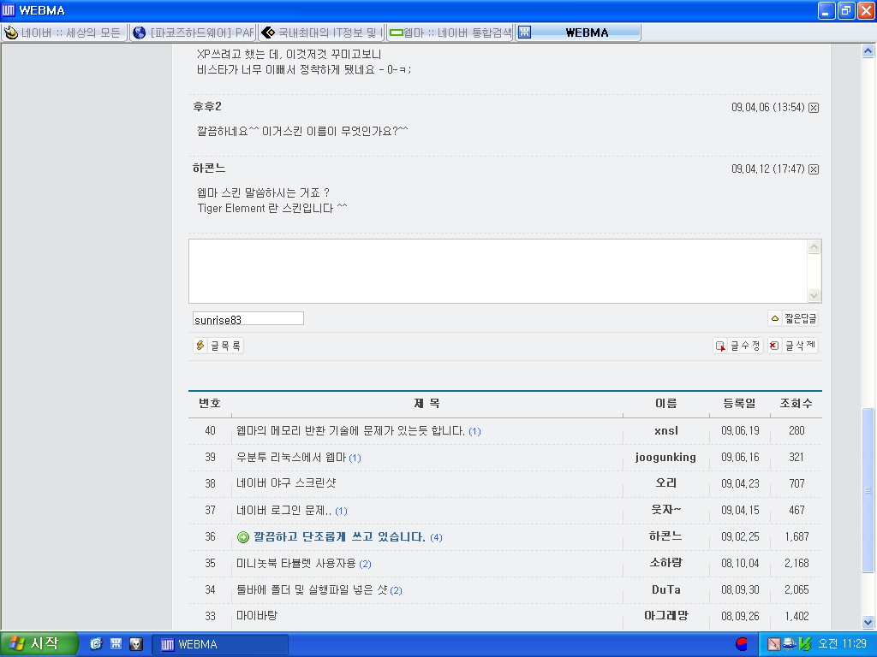
Task: Switch to the 네이버 :: 세상의 모든 tab
Action: [x=63, y=33]
